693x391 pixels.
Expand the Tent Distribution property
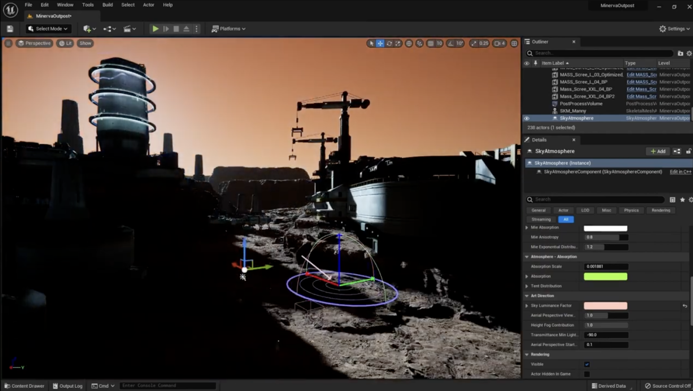(x=527, y=286)
